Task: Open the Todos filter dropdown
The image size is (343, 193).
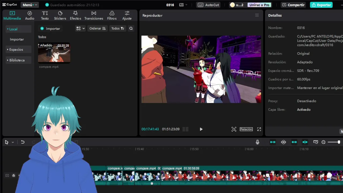Action: (118, 28)
